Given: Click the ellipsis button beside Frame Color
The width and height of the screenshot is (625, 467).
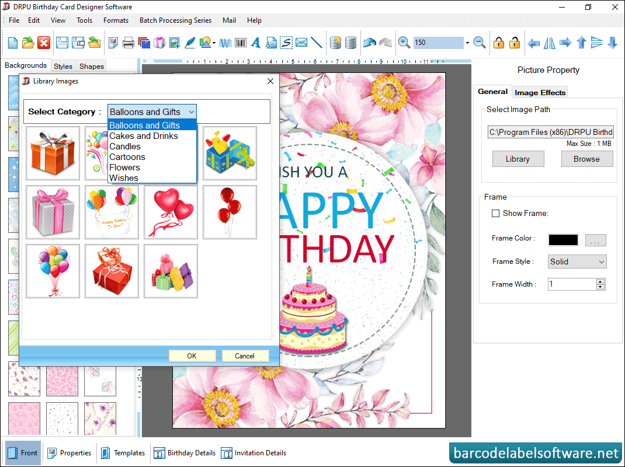Looking at the screenshot, I should click(x=596, y=240).
